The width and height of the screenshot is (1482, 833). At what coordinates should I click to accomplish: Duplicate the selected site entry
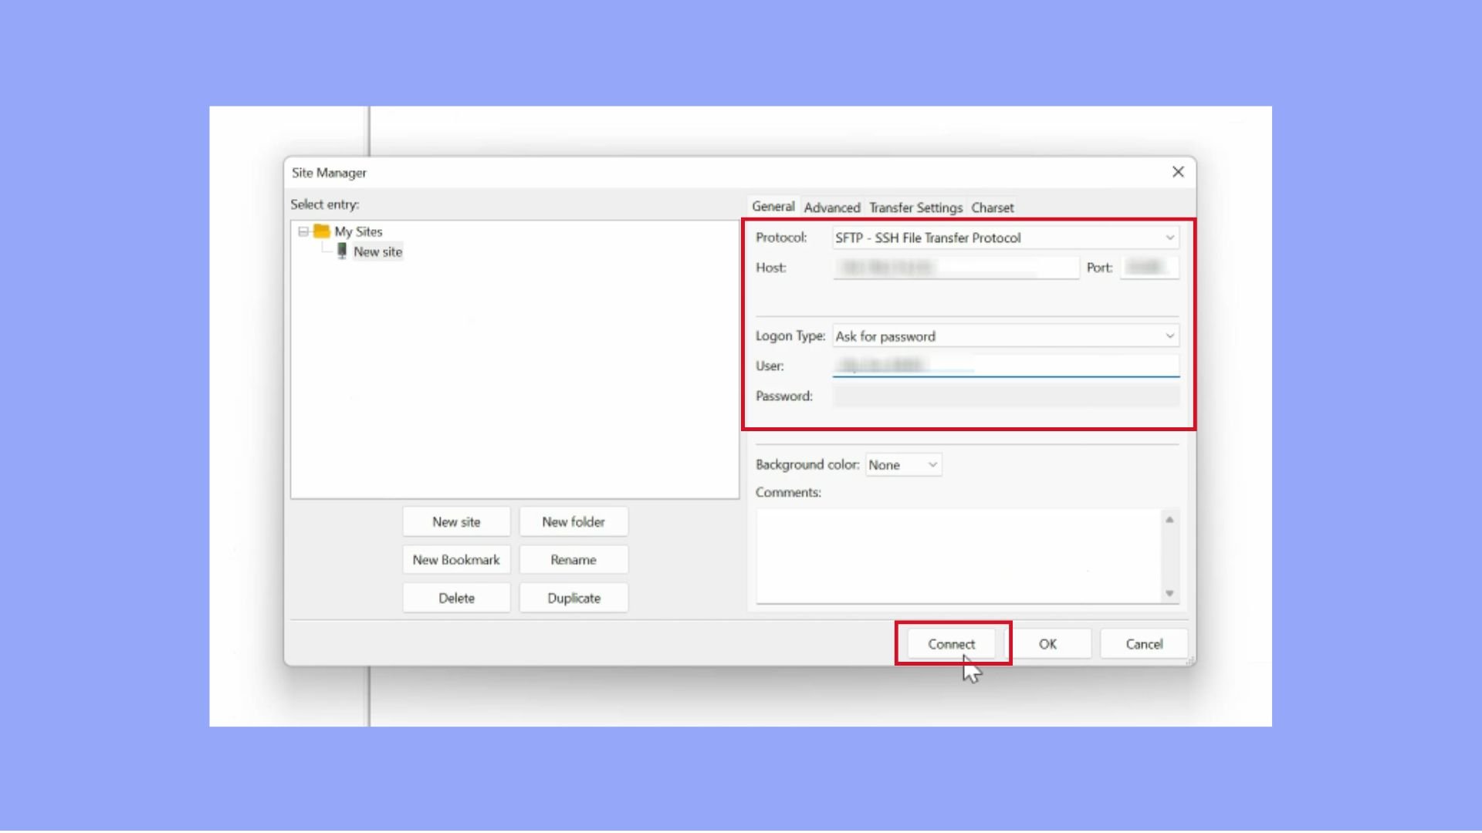point(574,597)
